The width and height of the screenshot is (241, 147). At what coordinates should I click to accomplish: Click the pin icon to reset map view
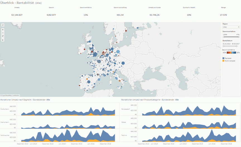click(3, 36)
